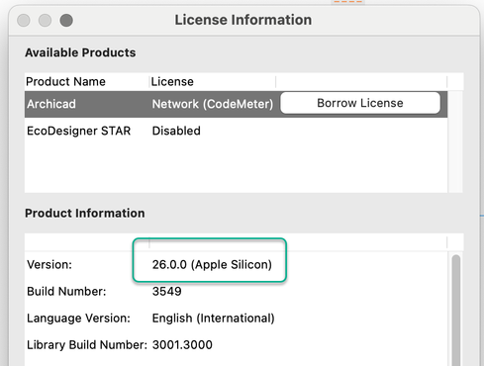Image resolution: width=484 pixels, height=366 pixels.
Task: Click the Version label
Action: click(49, 264)
